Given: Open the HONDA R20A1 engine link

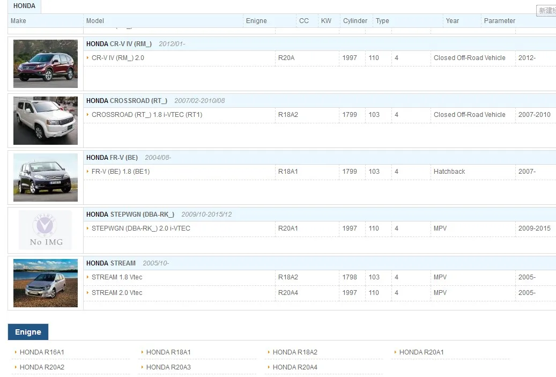Looking at the screenshot, I should tap(421, 352).
